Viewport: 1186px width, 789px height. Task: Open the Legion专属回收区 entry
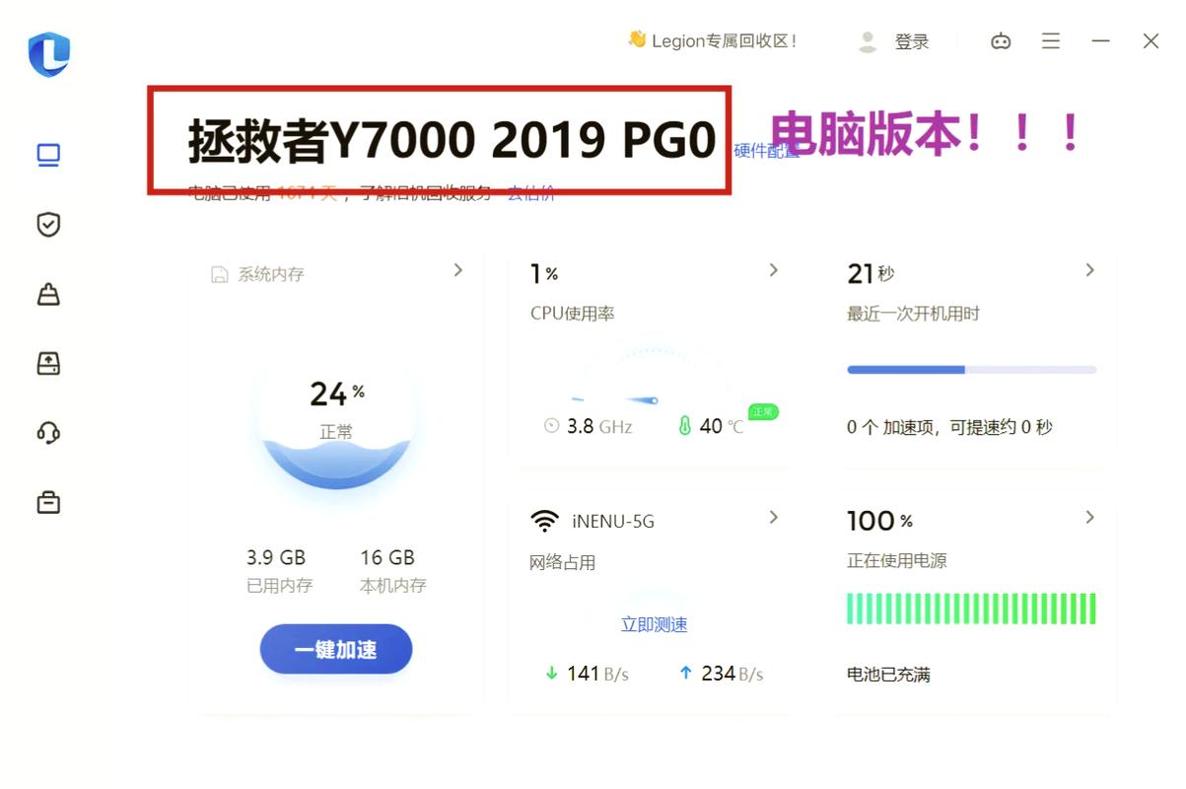712,41
